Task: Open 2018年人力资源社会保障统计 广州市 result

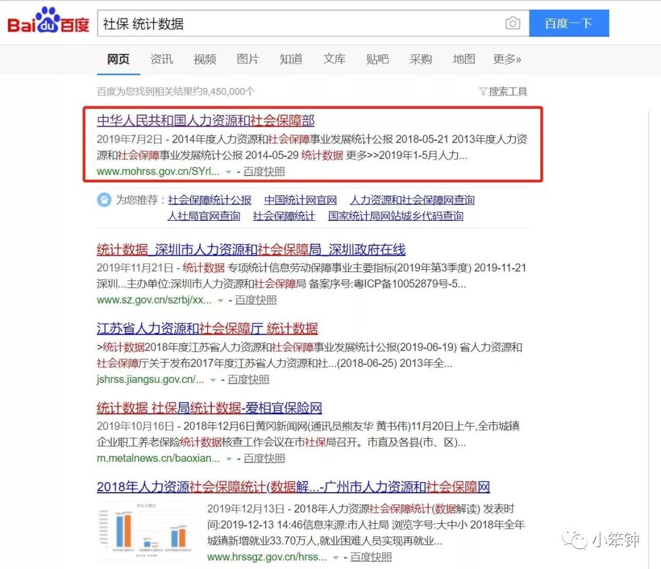Action: (x=293, y=487)
